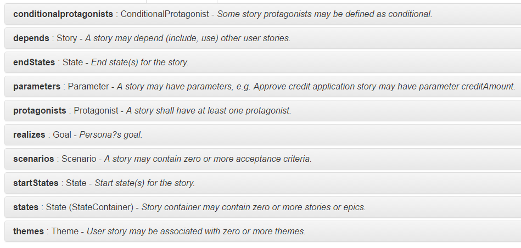Click 'State (StateContainer)' type text
521x248 pixels.
[89, 207]
